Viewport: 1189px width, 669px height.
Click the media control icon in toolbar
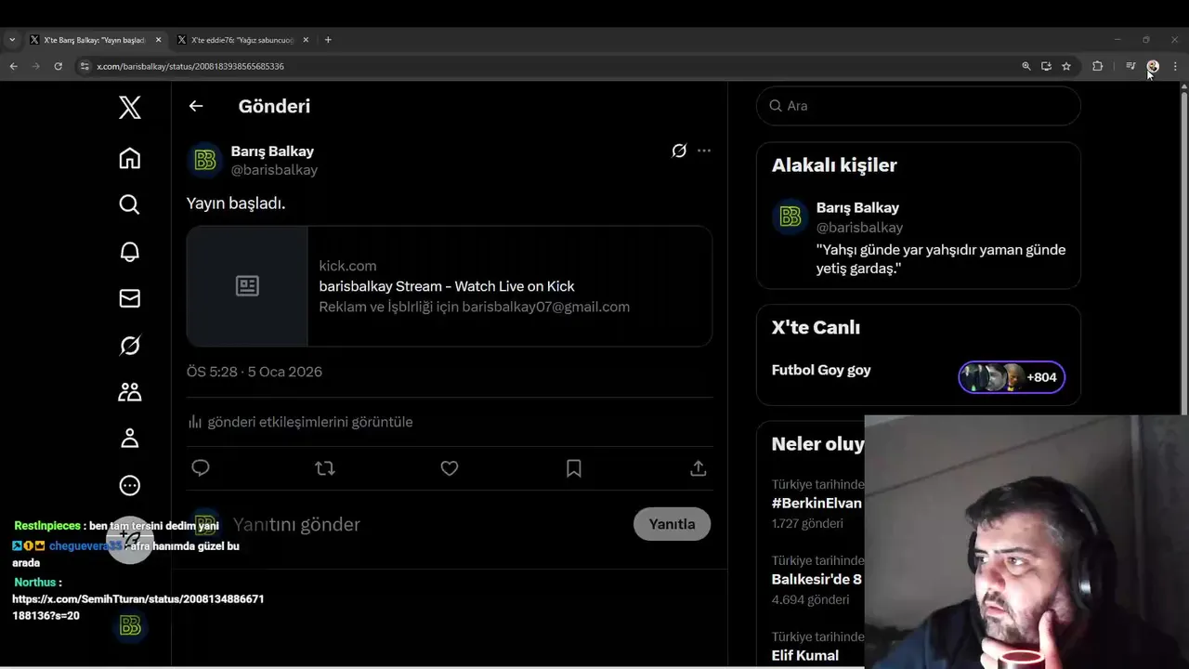(x=1130, y=66)
